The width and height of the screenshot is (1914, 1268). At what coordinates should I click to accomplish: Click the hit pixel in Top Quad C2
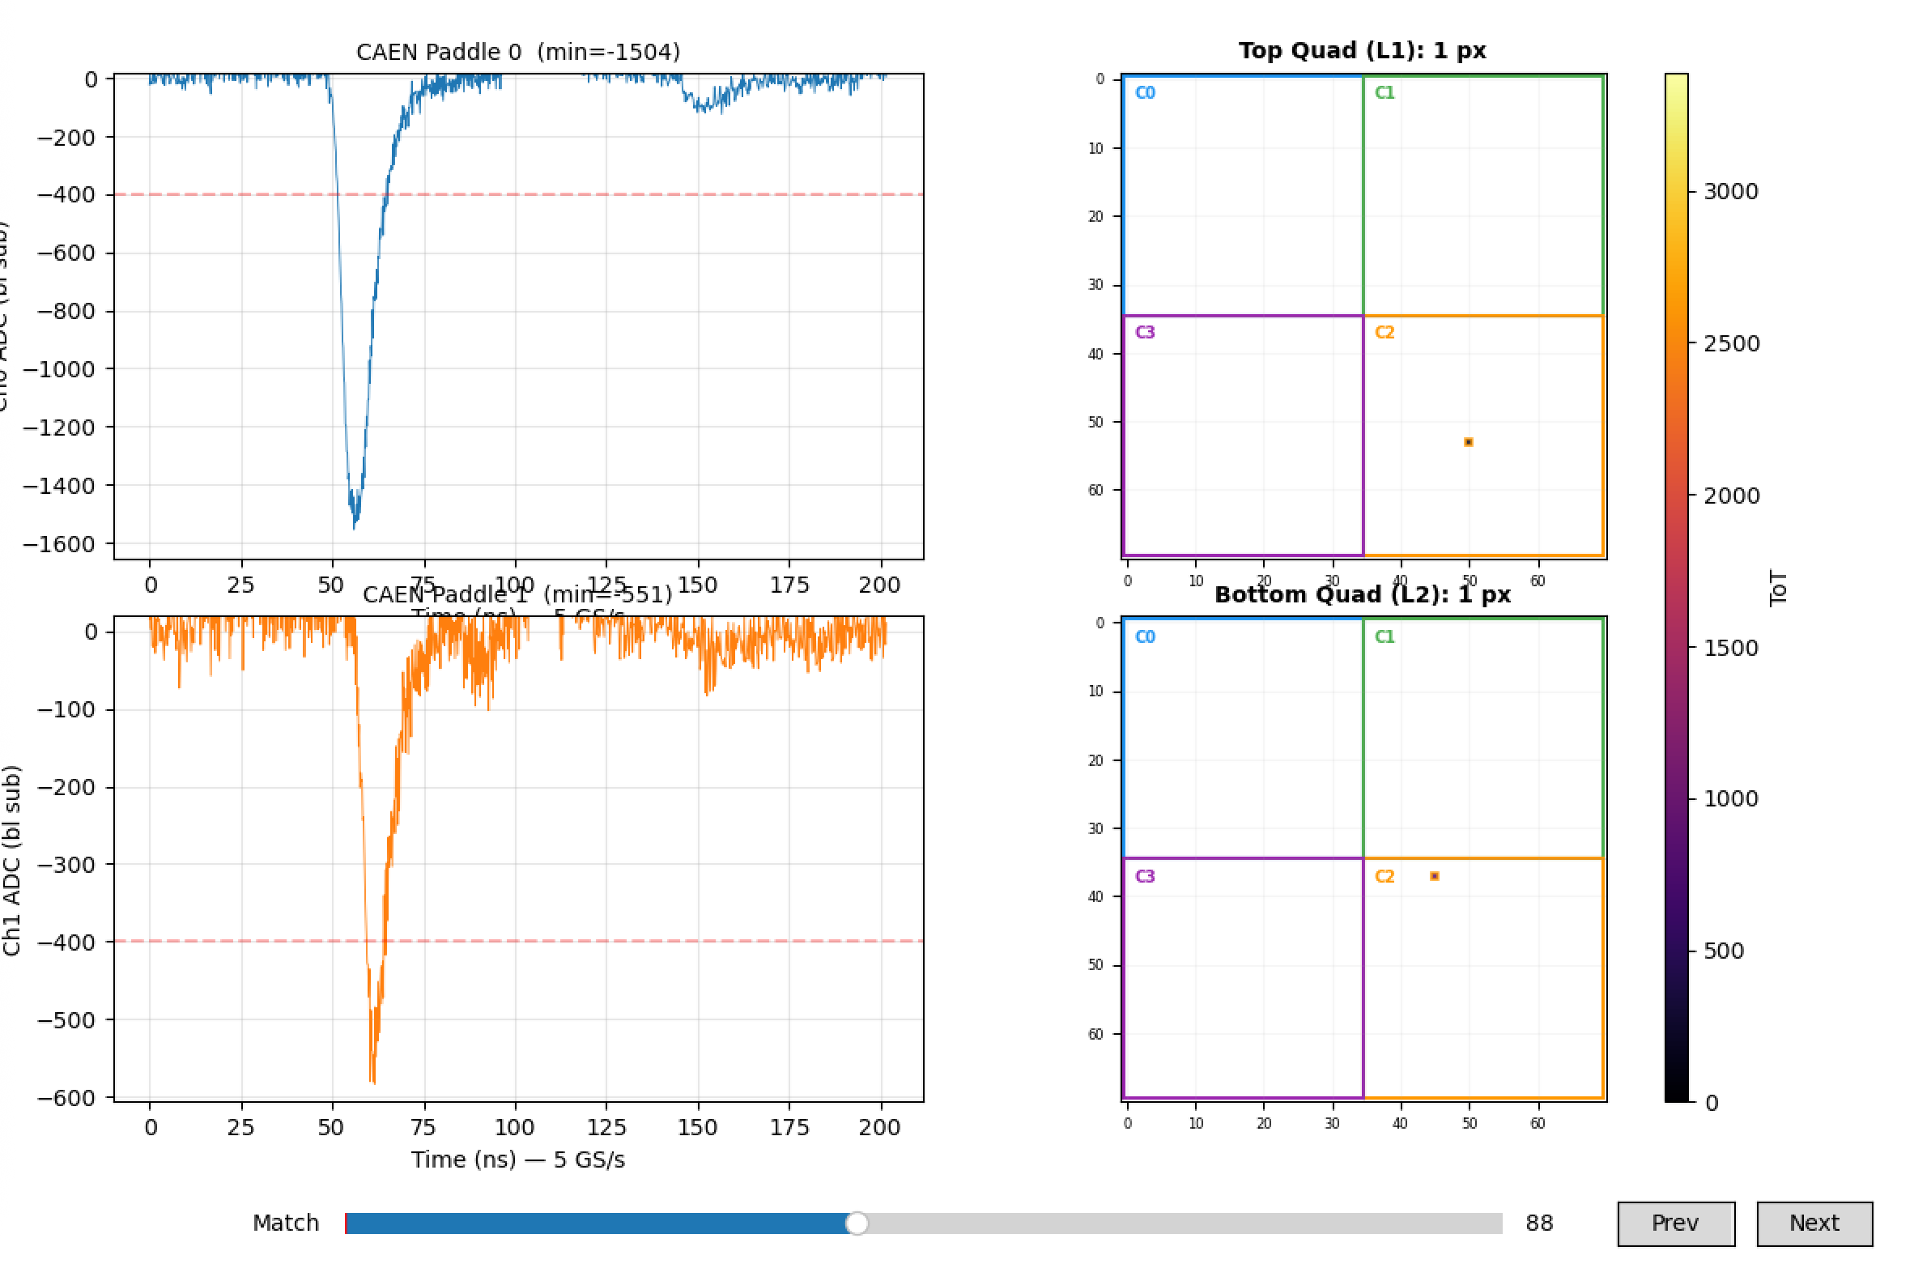click(1468, 442)
